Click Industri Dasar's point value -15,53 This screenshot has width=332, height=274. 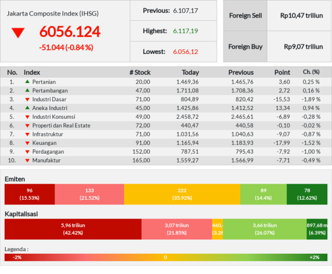coord(282,99)
